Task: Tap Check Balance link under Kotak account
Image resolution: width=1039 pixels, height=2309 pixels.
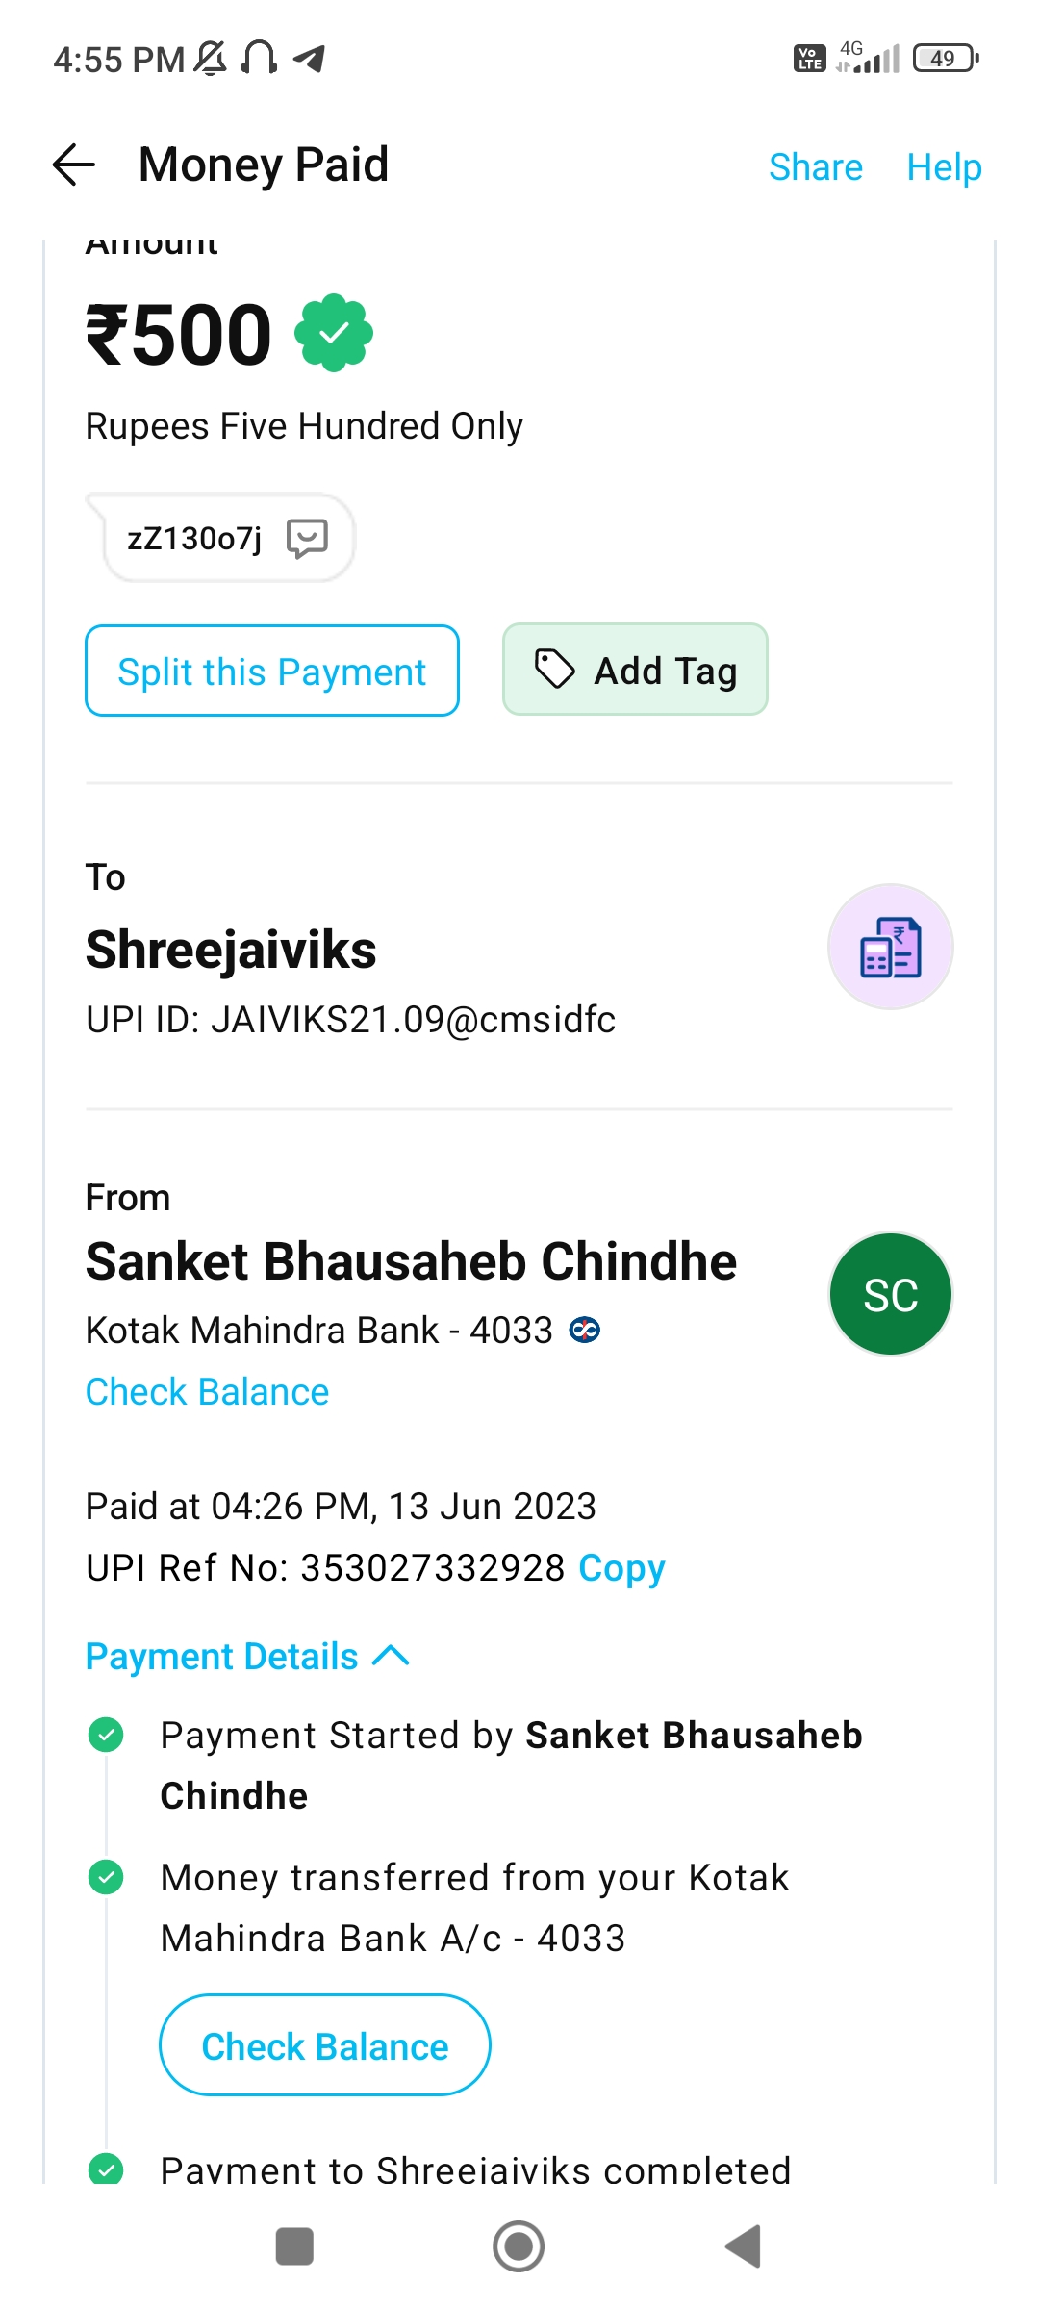Action: (208, 1392)
